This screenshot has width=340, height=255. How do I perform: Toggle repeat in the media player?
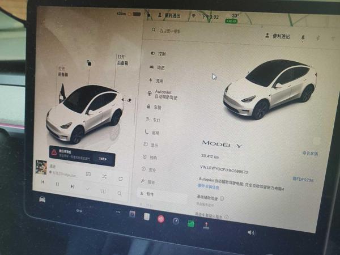(120, 178)
